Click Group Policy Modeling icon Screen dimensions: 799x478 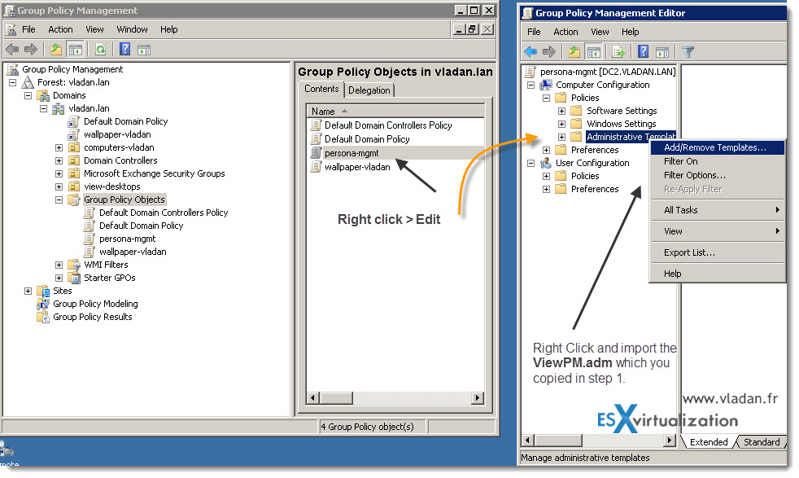[43, 304]
